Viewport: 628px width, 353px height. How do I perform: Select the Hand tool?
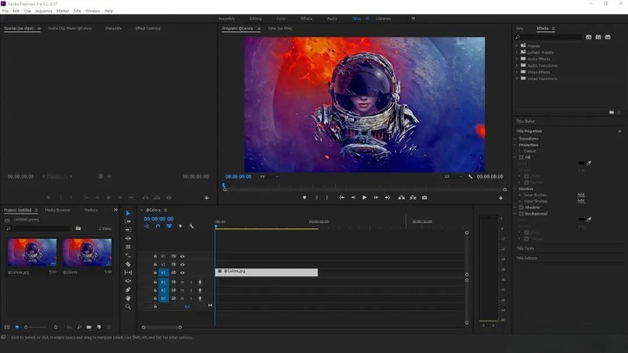[128, 298]
